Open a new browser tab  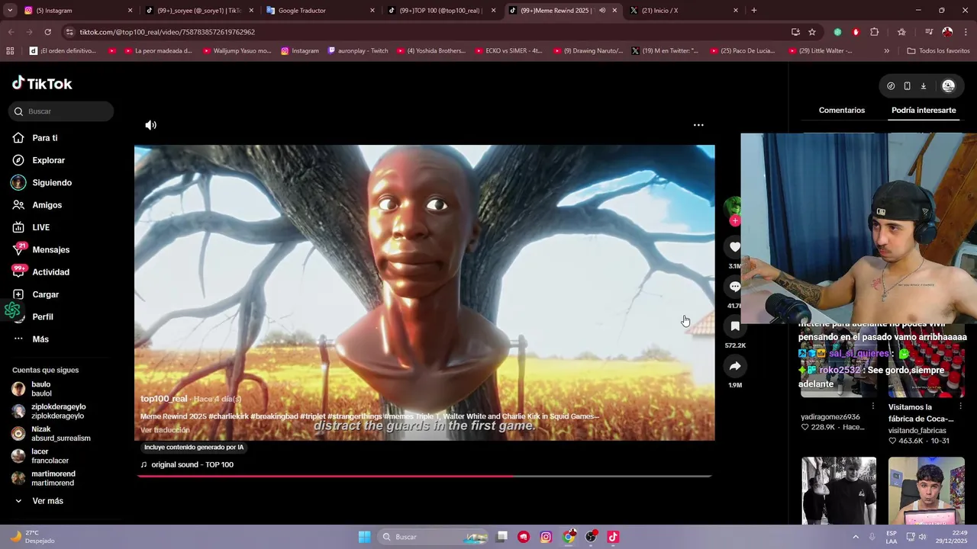click(x=754, y=10)
